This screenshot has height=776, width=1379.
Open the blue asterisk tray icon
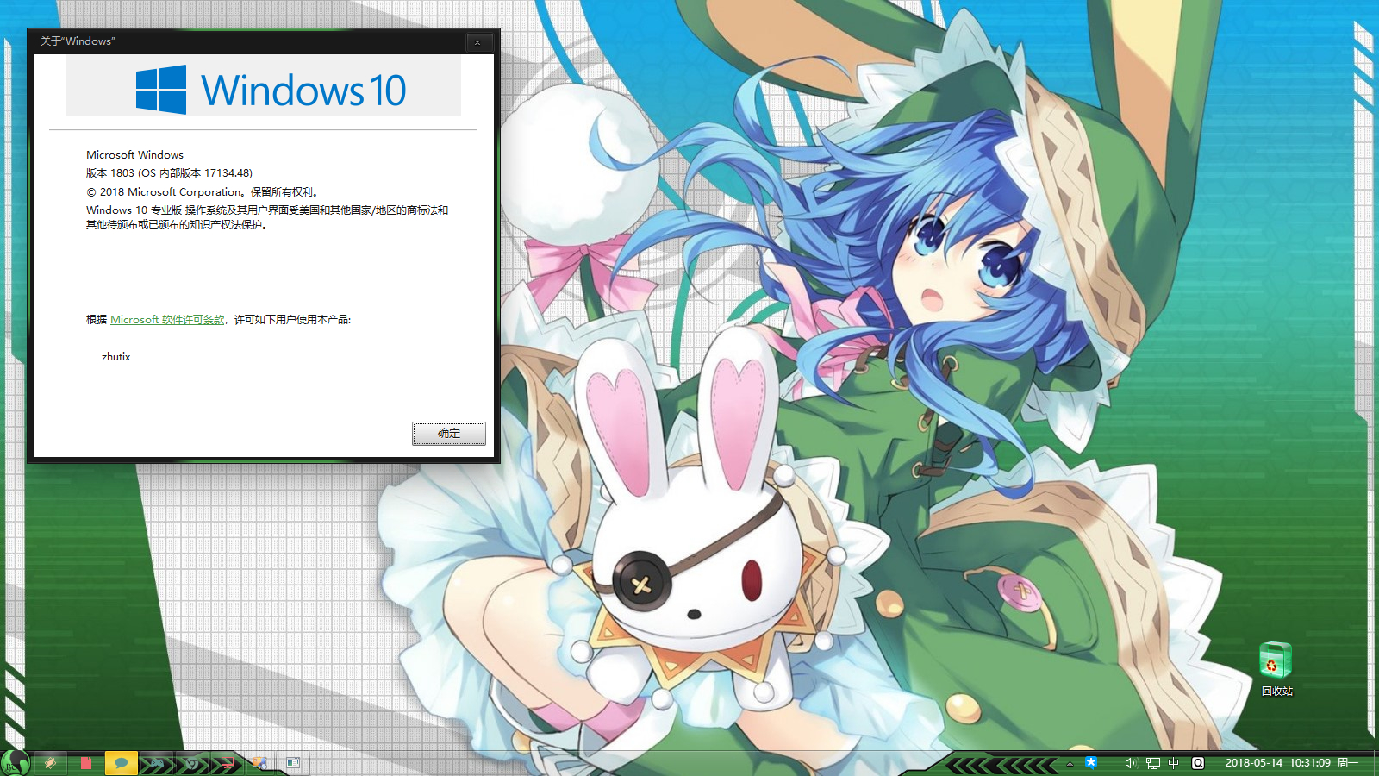[x=1091, y=763]
